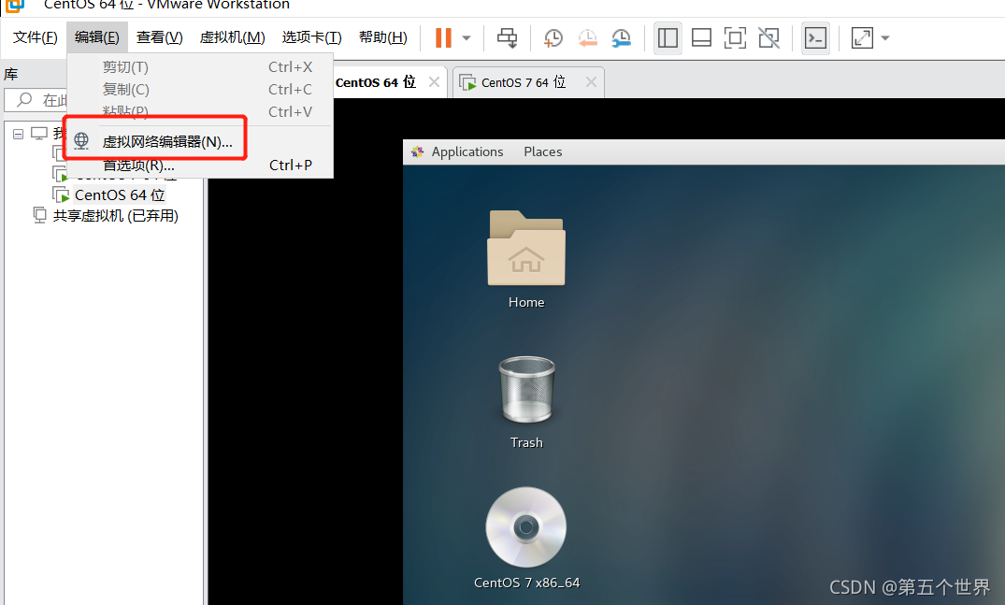Open the power options dropdown arrow
Viewport: 1005px width, 605px height.
[x=467, y=37]
